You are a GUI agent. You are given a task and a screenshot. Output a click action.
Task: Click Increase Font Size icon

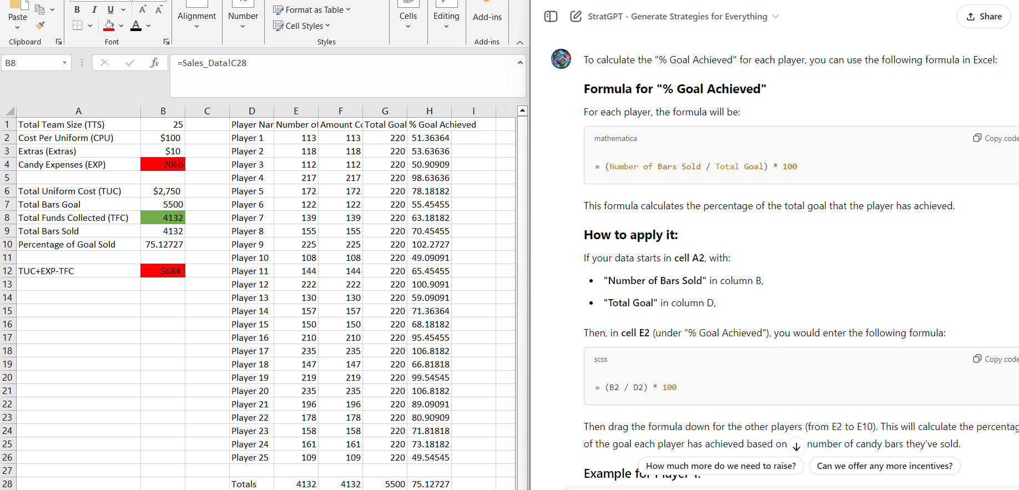point(143,9)
